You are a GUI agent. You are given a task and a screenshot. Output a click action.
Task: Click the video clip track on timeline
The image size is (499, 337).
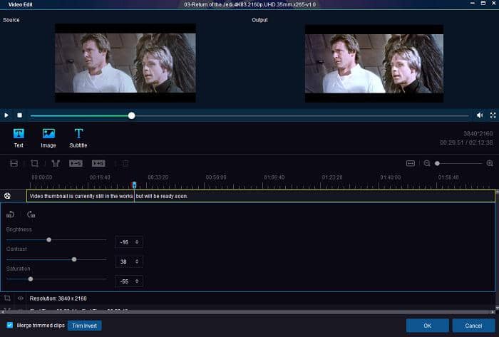[261, 196]
